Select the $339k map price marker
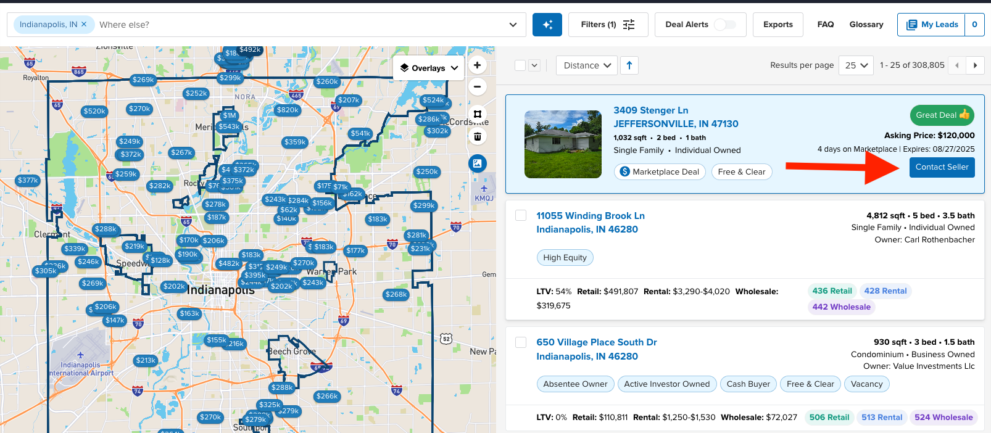 [75, 249]
